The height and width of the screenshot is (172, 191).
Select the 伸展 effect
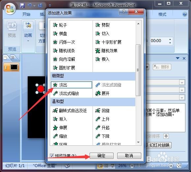[x=60, y=128]
